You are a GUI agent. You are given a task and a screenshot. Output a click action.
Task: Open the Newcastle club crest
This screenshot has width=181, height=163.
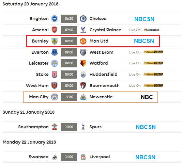click(x=83, y=97)
